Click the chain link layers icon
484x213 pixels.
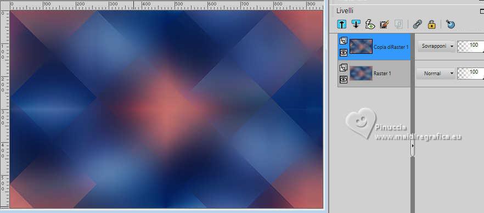418,24
